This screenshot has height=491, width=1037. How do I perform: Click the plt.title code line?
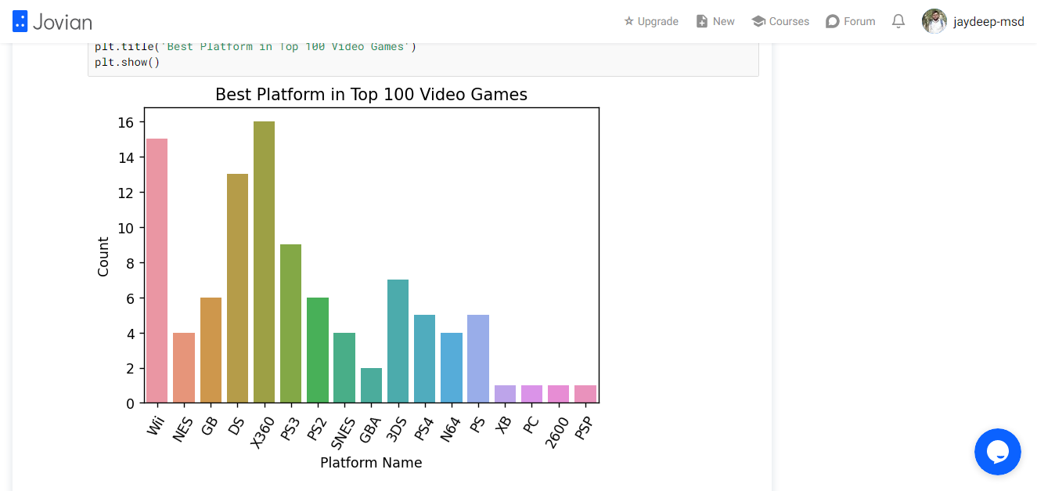tap(256, 47)
